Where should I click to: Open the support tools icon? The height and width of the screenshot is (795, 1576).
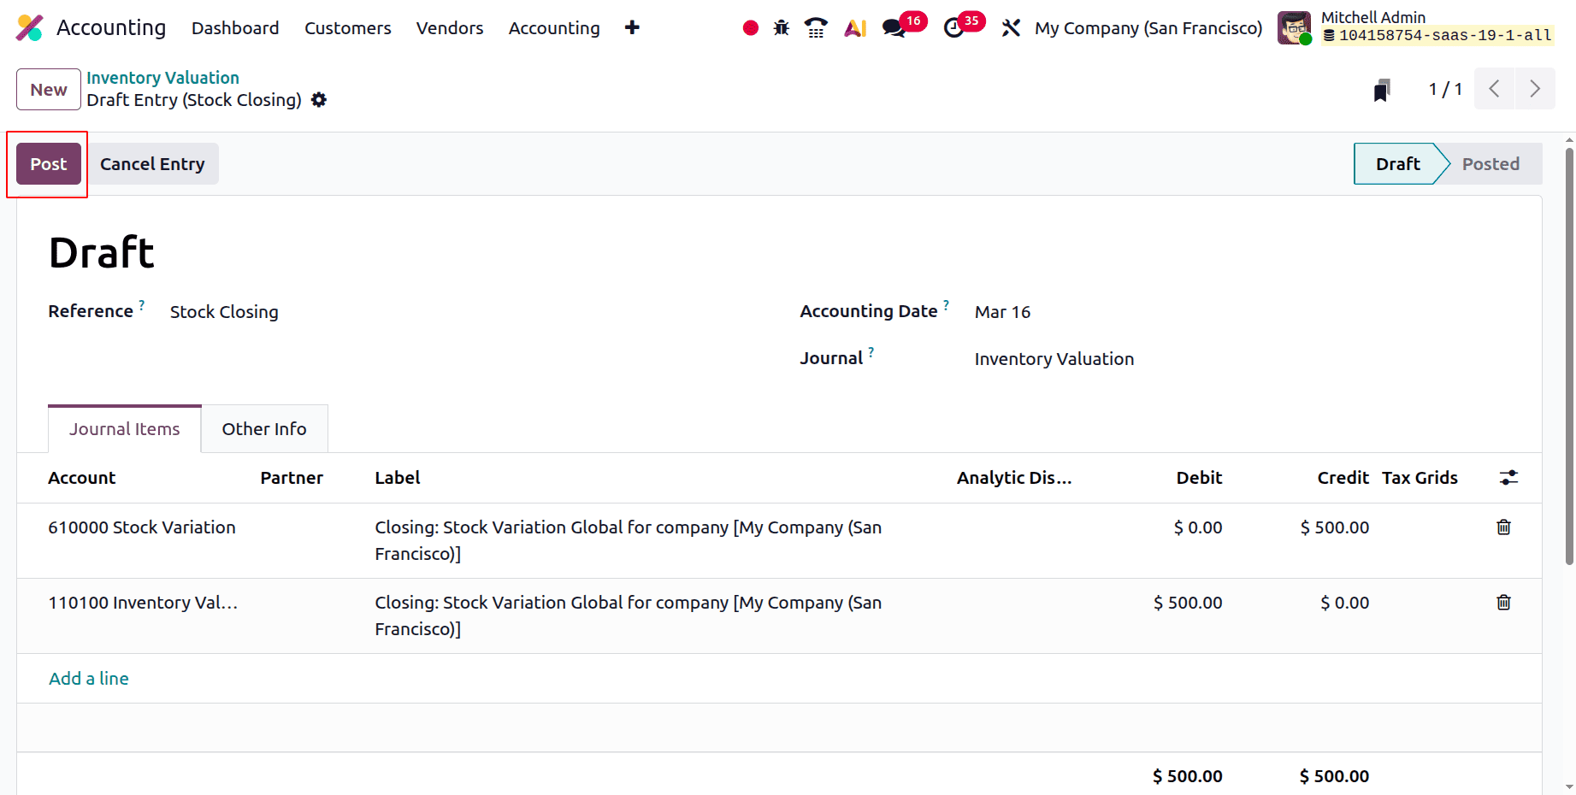pos(1011,27)
